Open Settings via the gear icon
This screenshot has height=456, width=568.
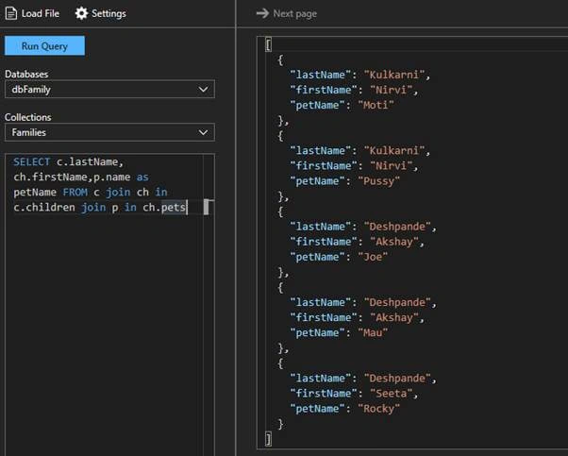point(81,13)
